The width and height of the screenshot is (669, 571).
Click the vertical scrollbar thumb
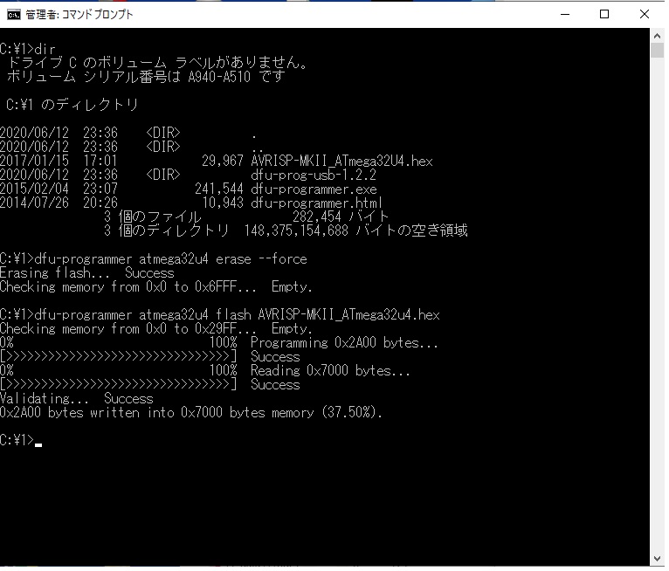(657, 51)
